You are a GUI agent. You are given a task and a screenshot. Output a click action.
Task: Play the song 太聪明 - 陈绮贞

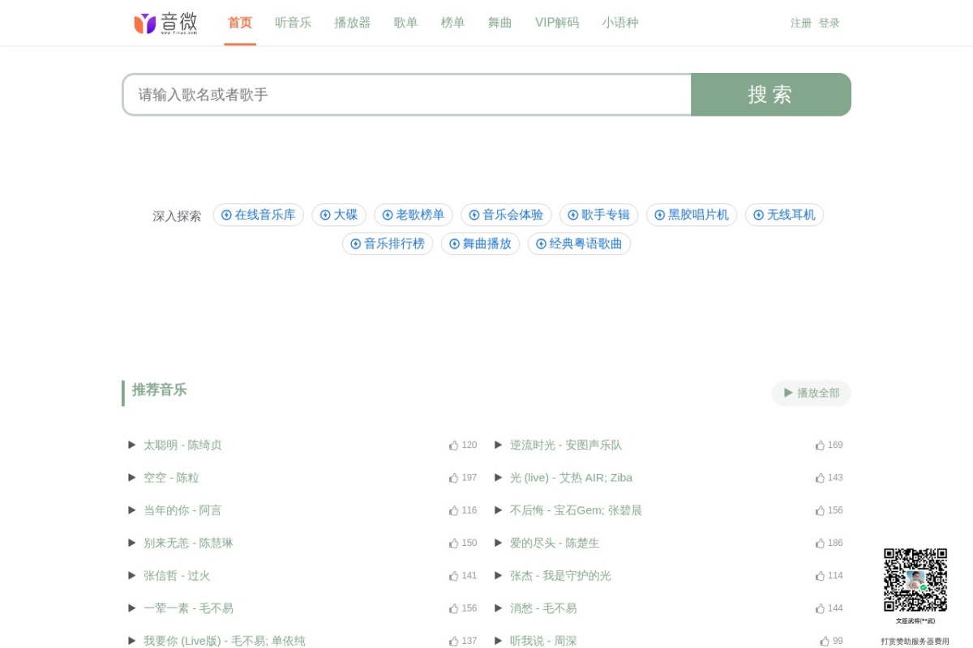click(x=132, y=445)
